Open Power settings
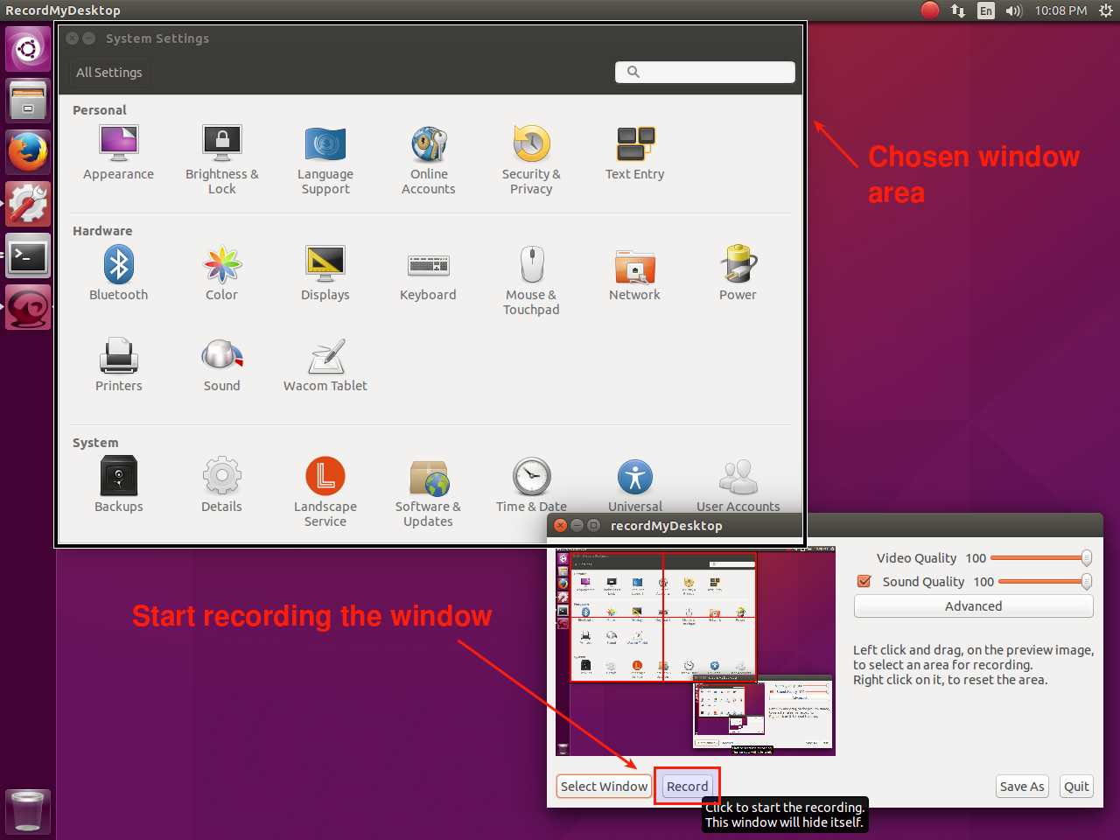The image size is (1120, 840). click(738, 274)
